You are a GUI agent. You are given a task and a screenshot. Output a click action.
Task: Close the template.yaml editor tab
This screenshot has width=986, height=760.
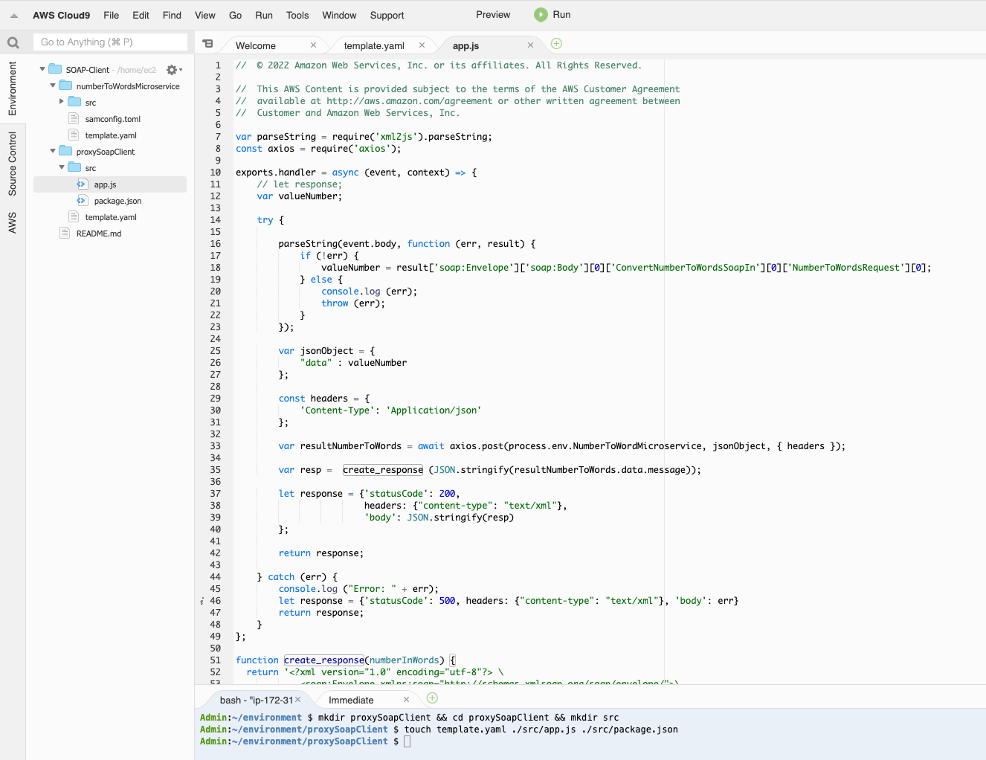(422, 45)
